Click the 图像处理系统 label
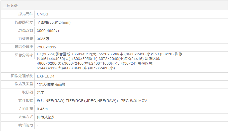The height and width of the screenshot is (131, 229). 22,76
